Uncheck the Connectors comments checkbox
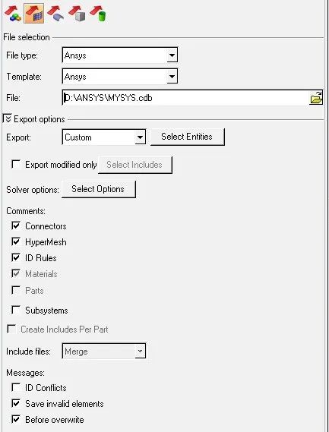This screenshot has width=329, height=432. 16,225
